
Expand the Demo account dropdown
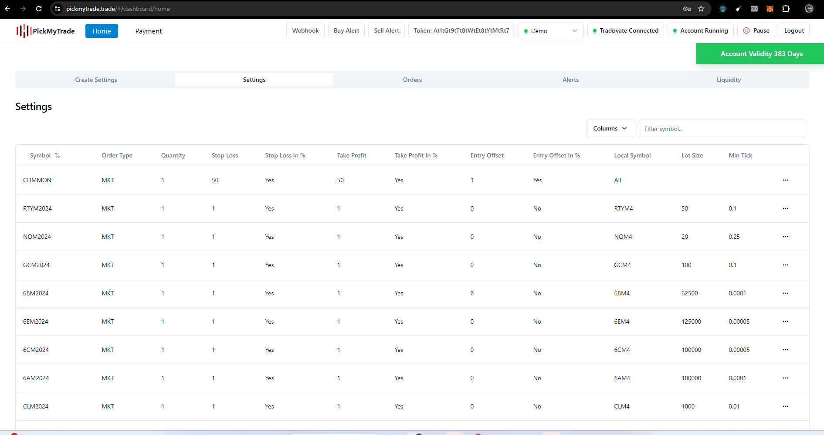pyautogui.click(x=551, y=31)
